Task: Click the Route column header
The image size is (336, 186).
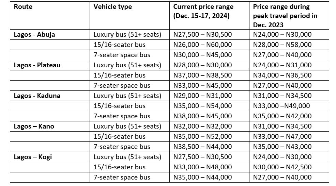Action: (23, 7)
